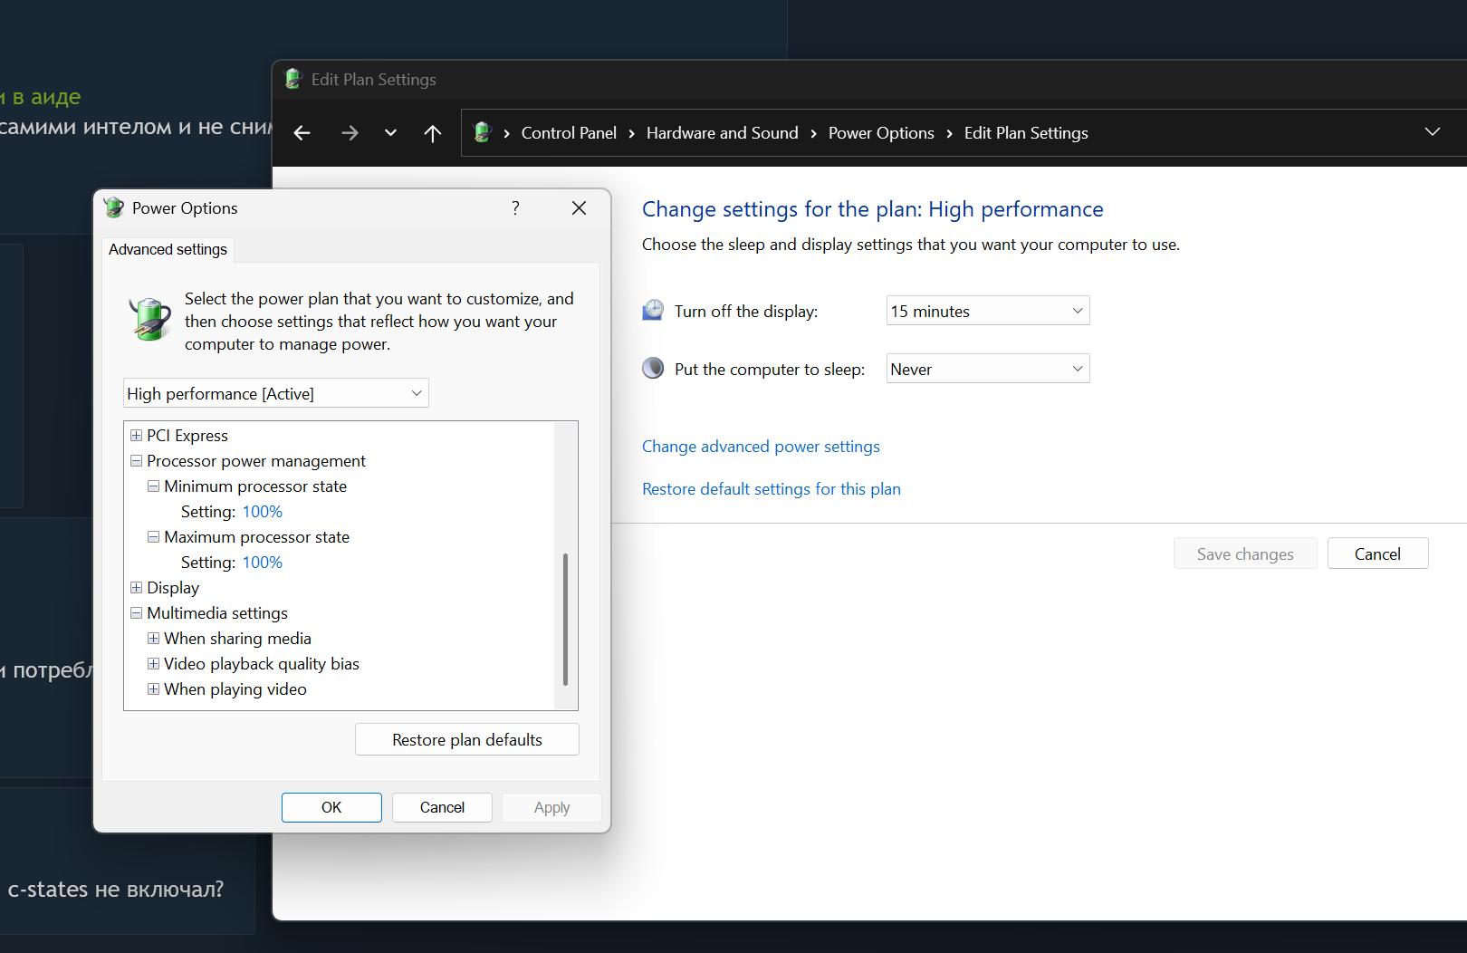Click the sleep moon icon
This screenshot has width=1467, height=953.
653,368
